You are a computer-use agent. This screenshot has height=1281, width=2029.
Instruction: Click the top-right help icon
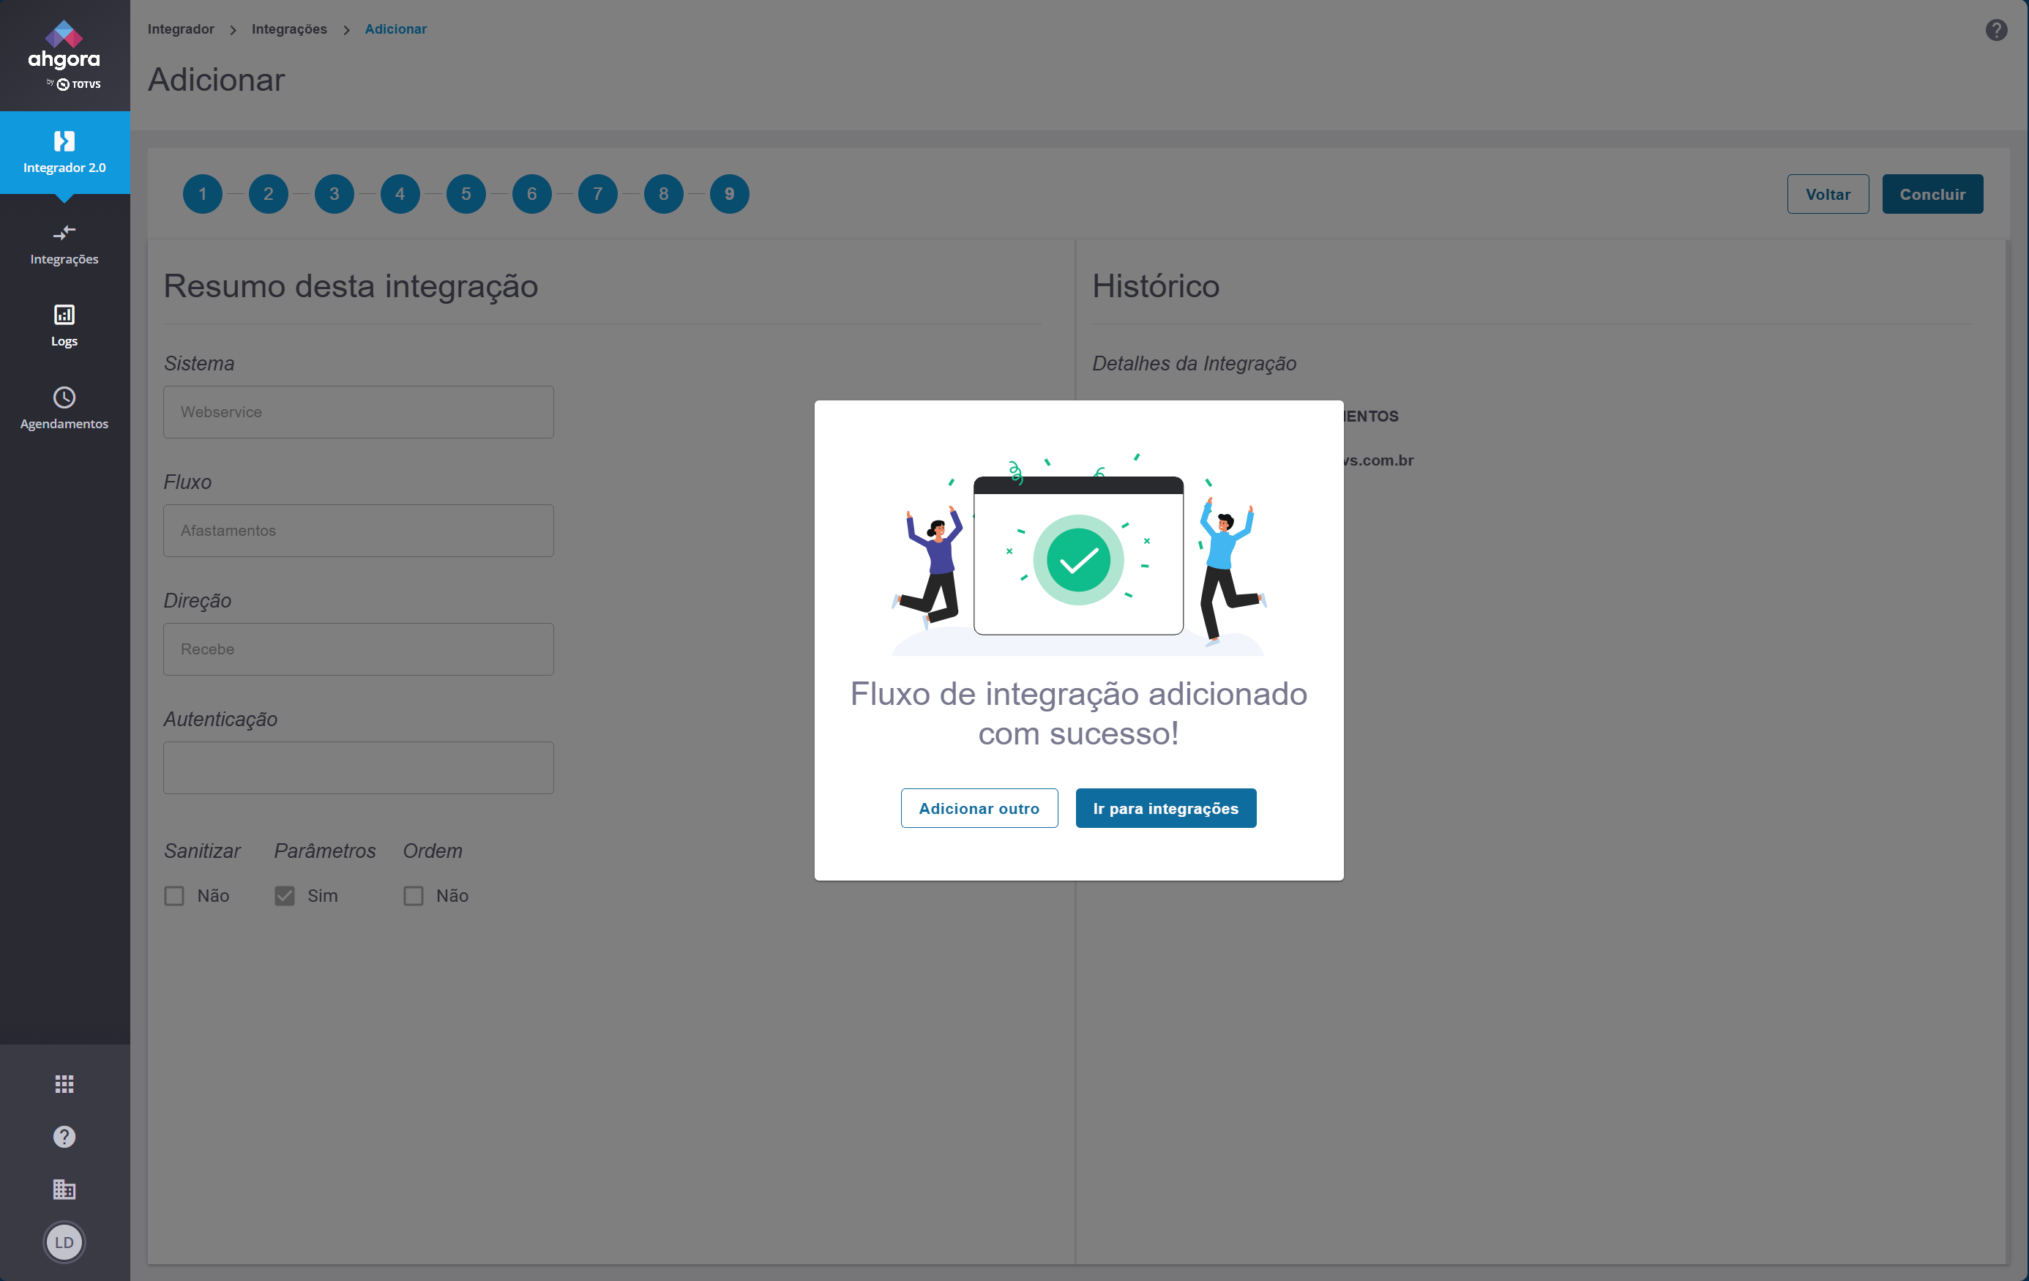tap(1995, 30)
